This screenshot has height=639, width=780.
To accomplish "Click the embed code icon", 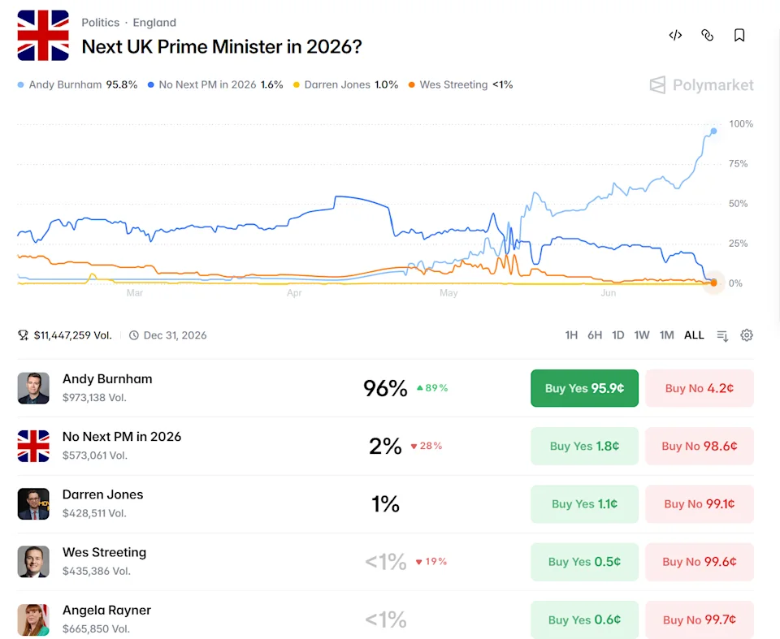I will point(675,35).
